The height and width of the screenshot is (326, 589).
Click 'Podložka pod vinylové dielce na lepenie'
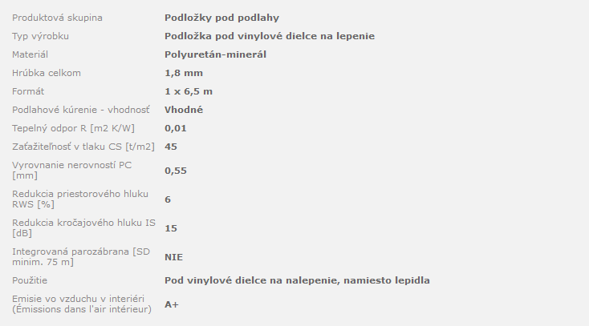point(270,36)
